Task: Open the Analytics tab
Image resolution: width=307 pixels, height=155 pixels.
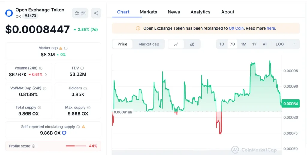Action: (x=201, y=12)
